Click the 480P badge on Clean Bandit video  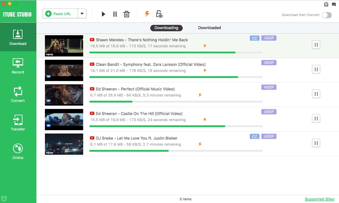click(269, 63)
